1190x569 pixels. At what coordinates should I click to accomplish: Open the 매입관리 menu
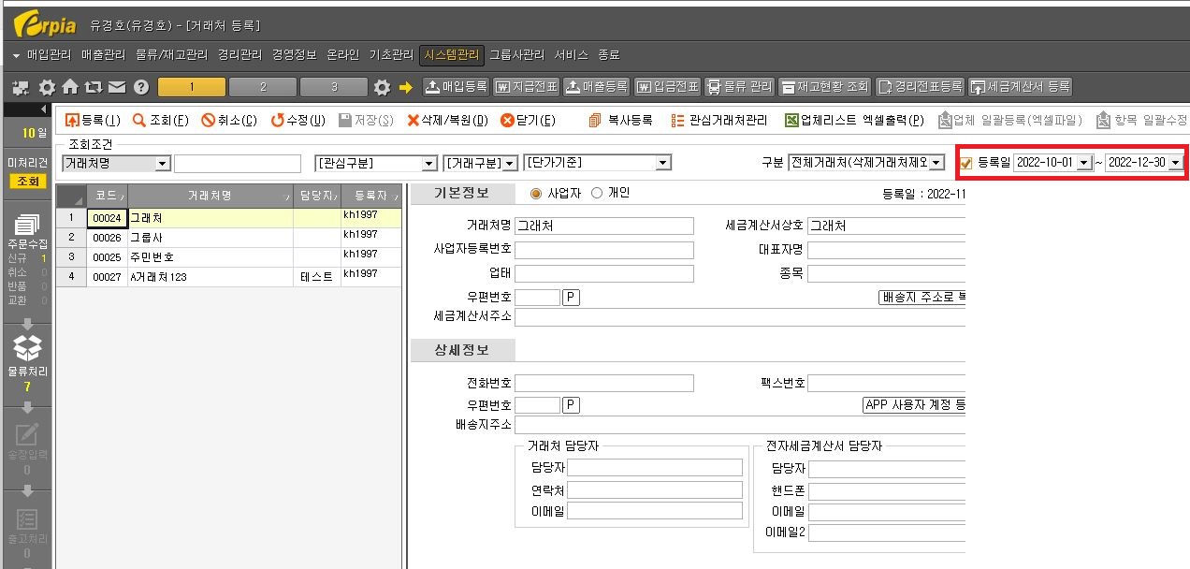50,55
